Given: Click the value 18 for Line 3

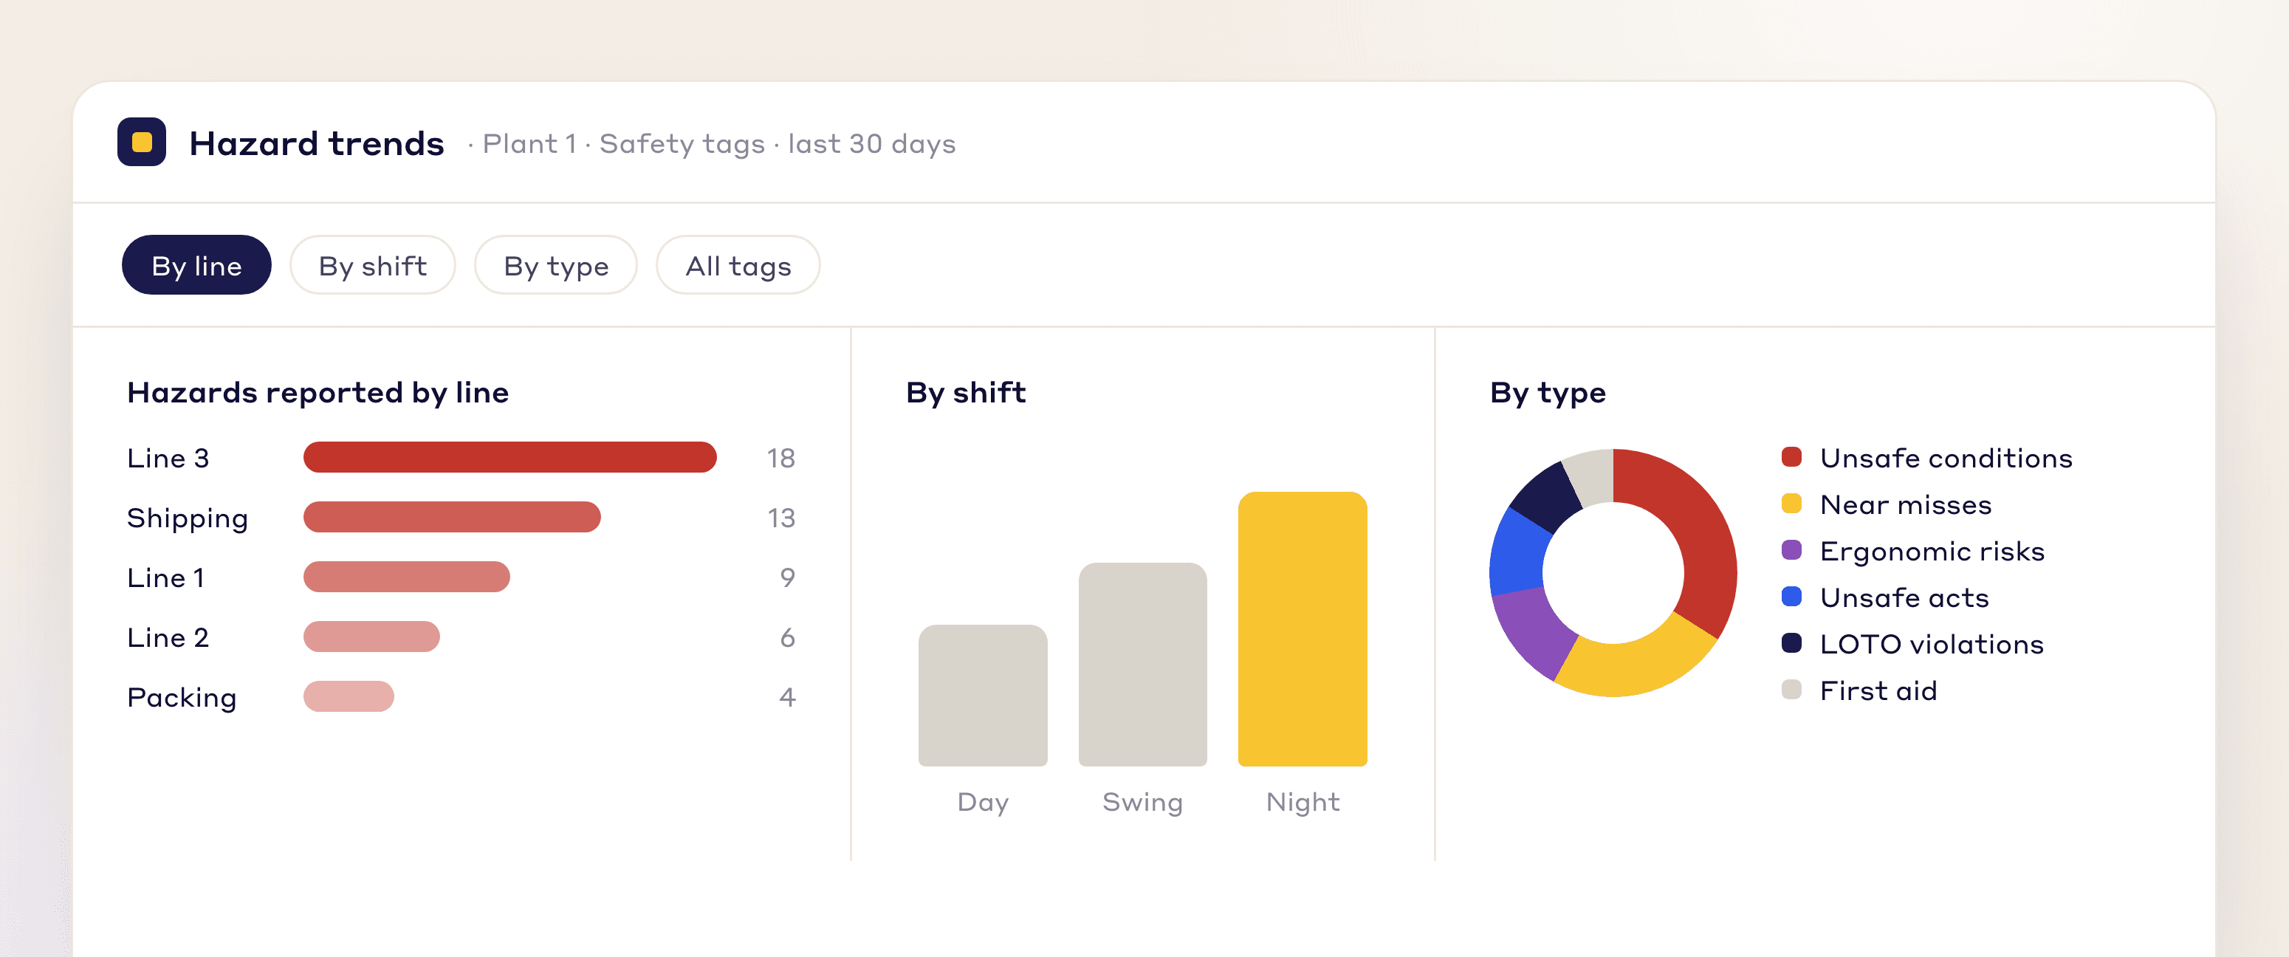Looking at the screenshot, I should pos(781,458).
